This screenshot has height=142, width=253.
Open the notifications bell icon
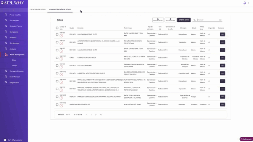(245, 3)
